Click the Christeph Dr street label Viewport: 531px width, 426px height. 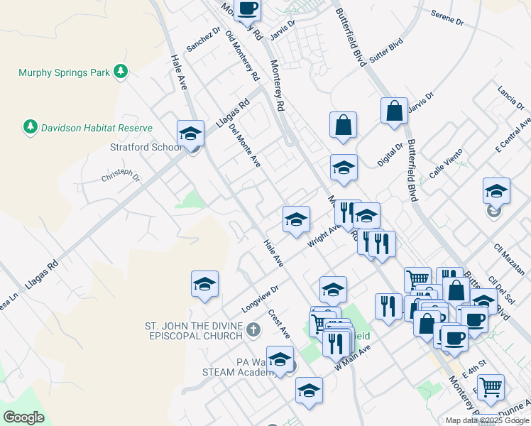[121, 175]
